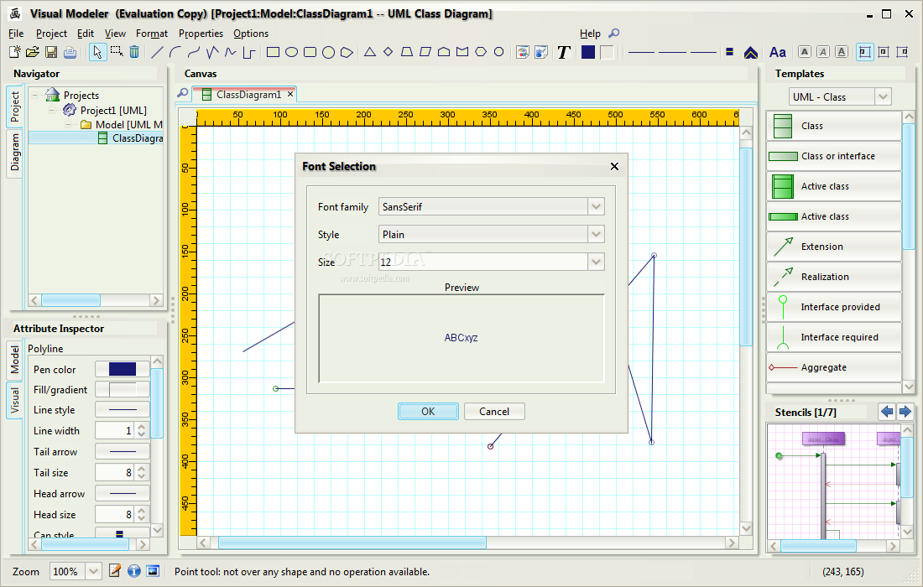Select the straight line drawing tool
The height and width of the screenshot is (587, 923).
(x=157, y=52)
